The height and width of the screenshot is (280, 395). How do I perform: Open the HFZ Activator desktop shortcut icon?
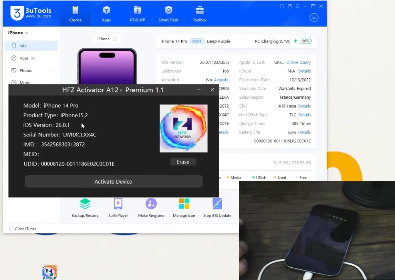coord(50,272)
